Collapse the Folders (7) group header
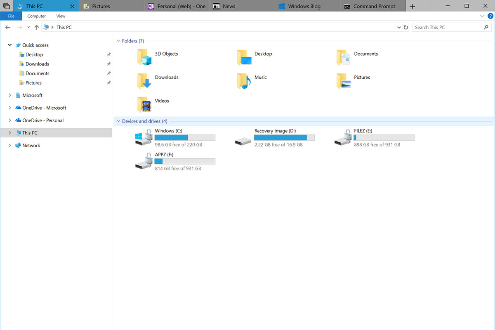The width and height of the screenshot is (495, 330). pos(118,41)
